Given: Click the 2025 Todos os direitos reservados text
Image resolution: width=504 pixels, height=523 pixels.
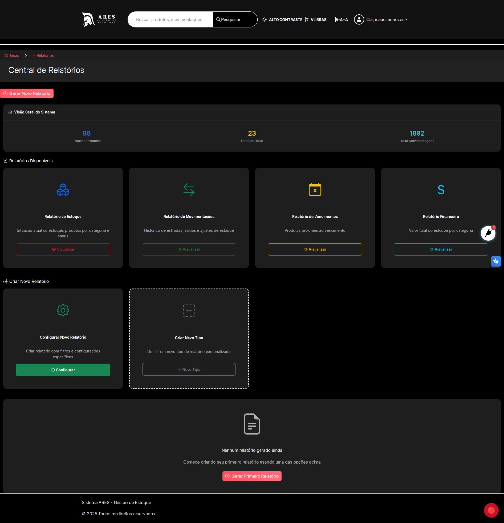Looking at the screenshot, I should click(119, 514).
